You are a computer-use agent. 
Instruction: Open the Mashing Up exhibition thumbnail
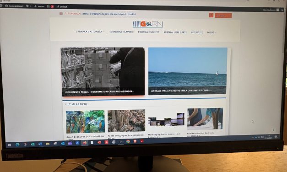(166, 119)
